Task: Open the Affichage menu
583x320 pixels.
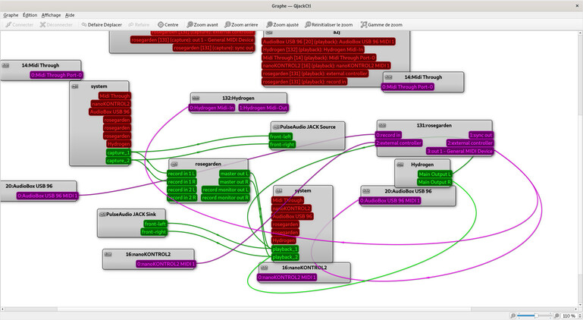Action: point(51,15)
